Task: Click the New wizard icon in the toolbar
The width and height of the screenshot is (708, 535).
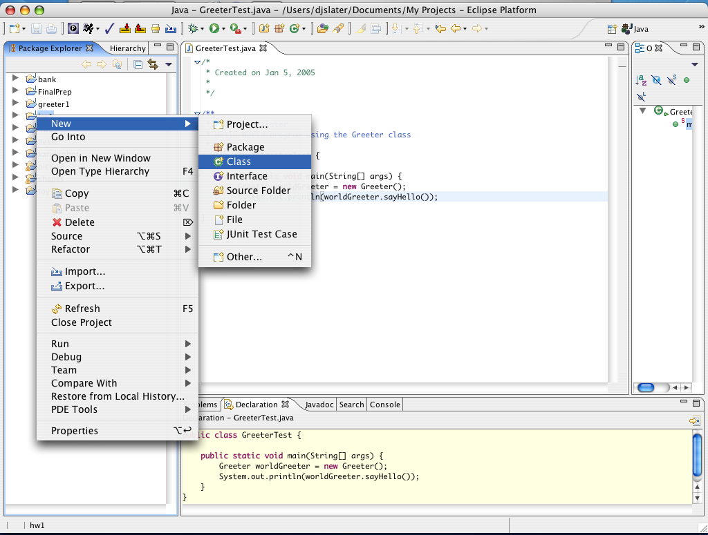Action: click(14, 28)
